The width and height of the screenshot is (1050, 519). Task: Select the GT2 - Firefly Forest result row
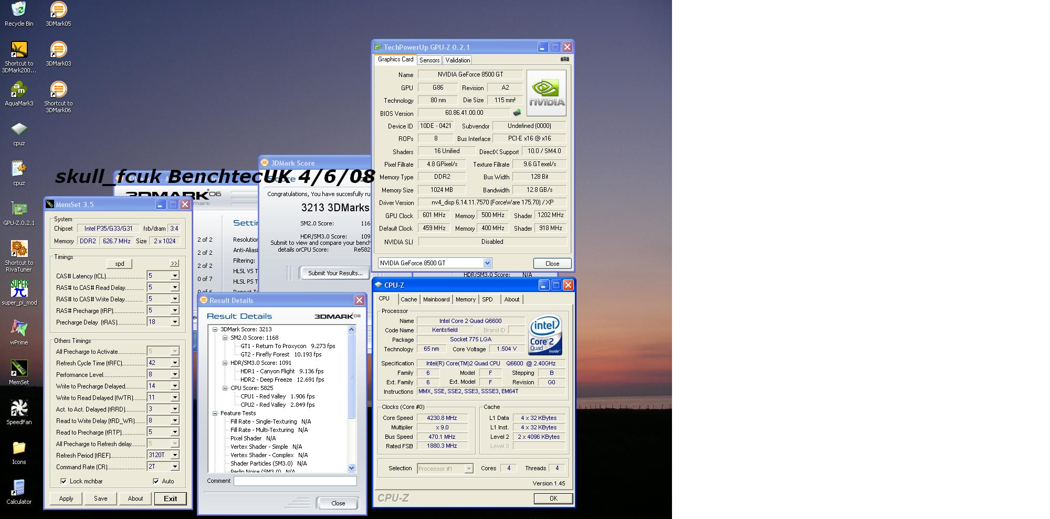(281, 355)
